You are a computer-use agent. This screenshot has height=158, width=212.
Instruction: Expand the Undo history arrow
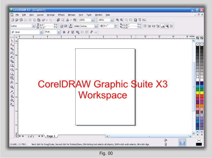pos(47,20)
